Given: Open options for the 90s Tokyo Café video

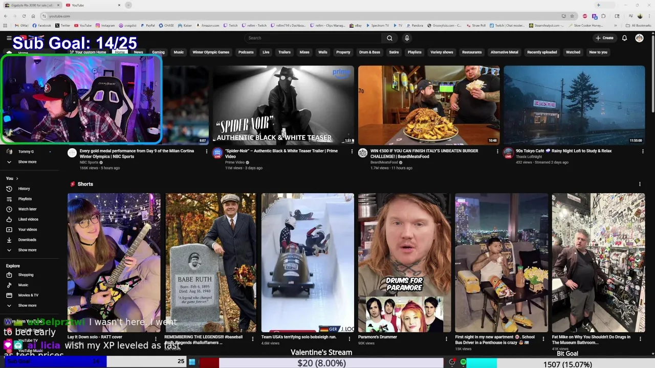Looking at the screenshot, I should 643,151.
